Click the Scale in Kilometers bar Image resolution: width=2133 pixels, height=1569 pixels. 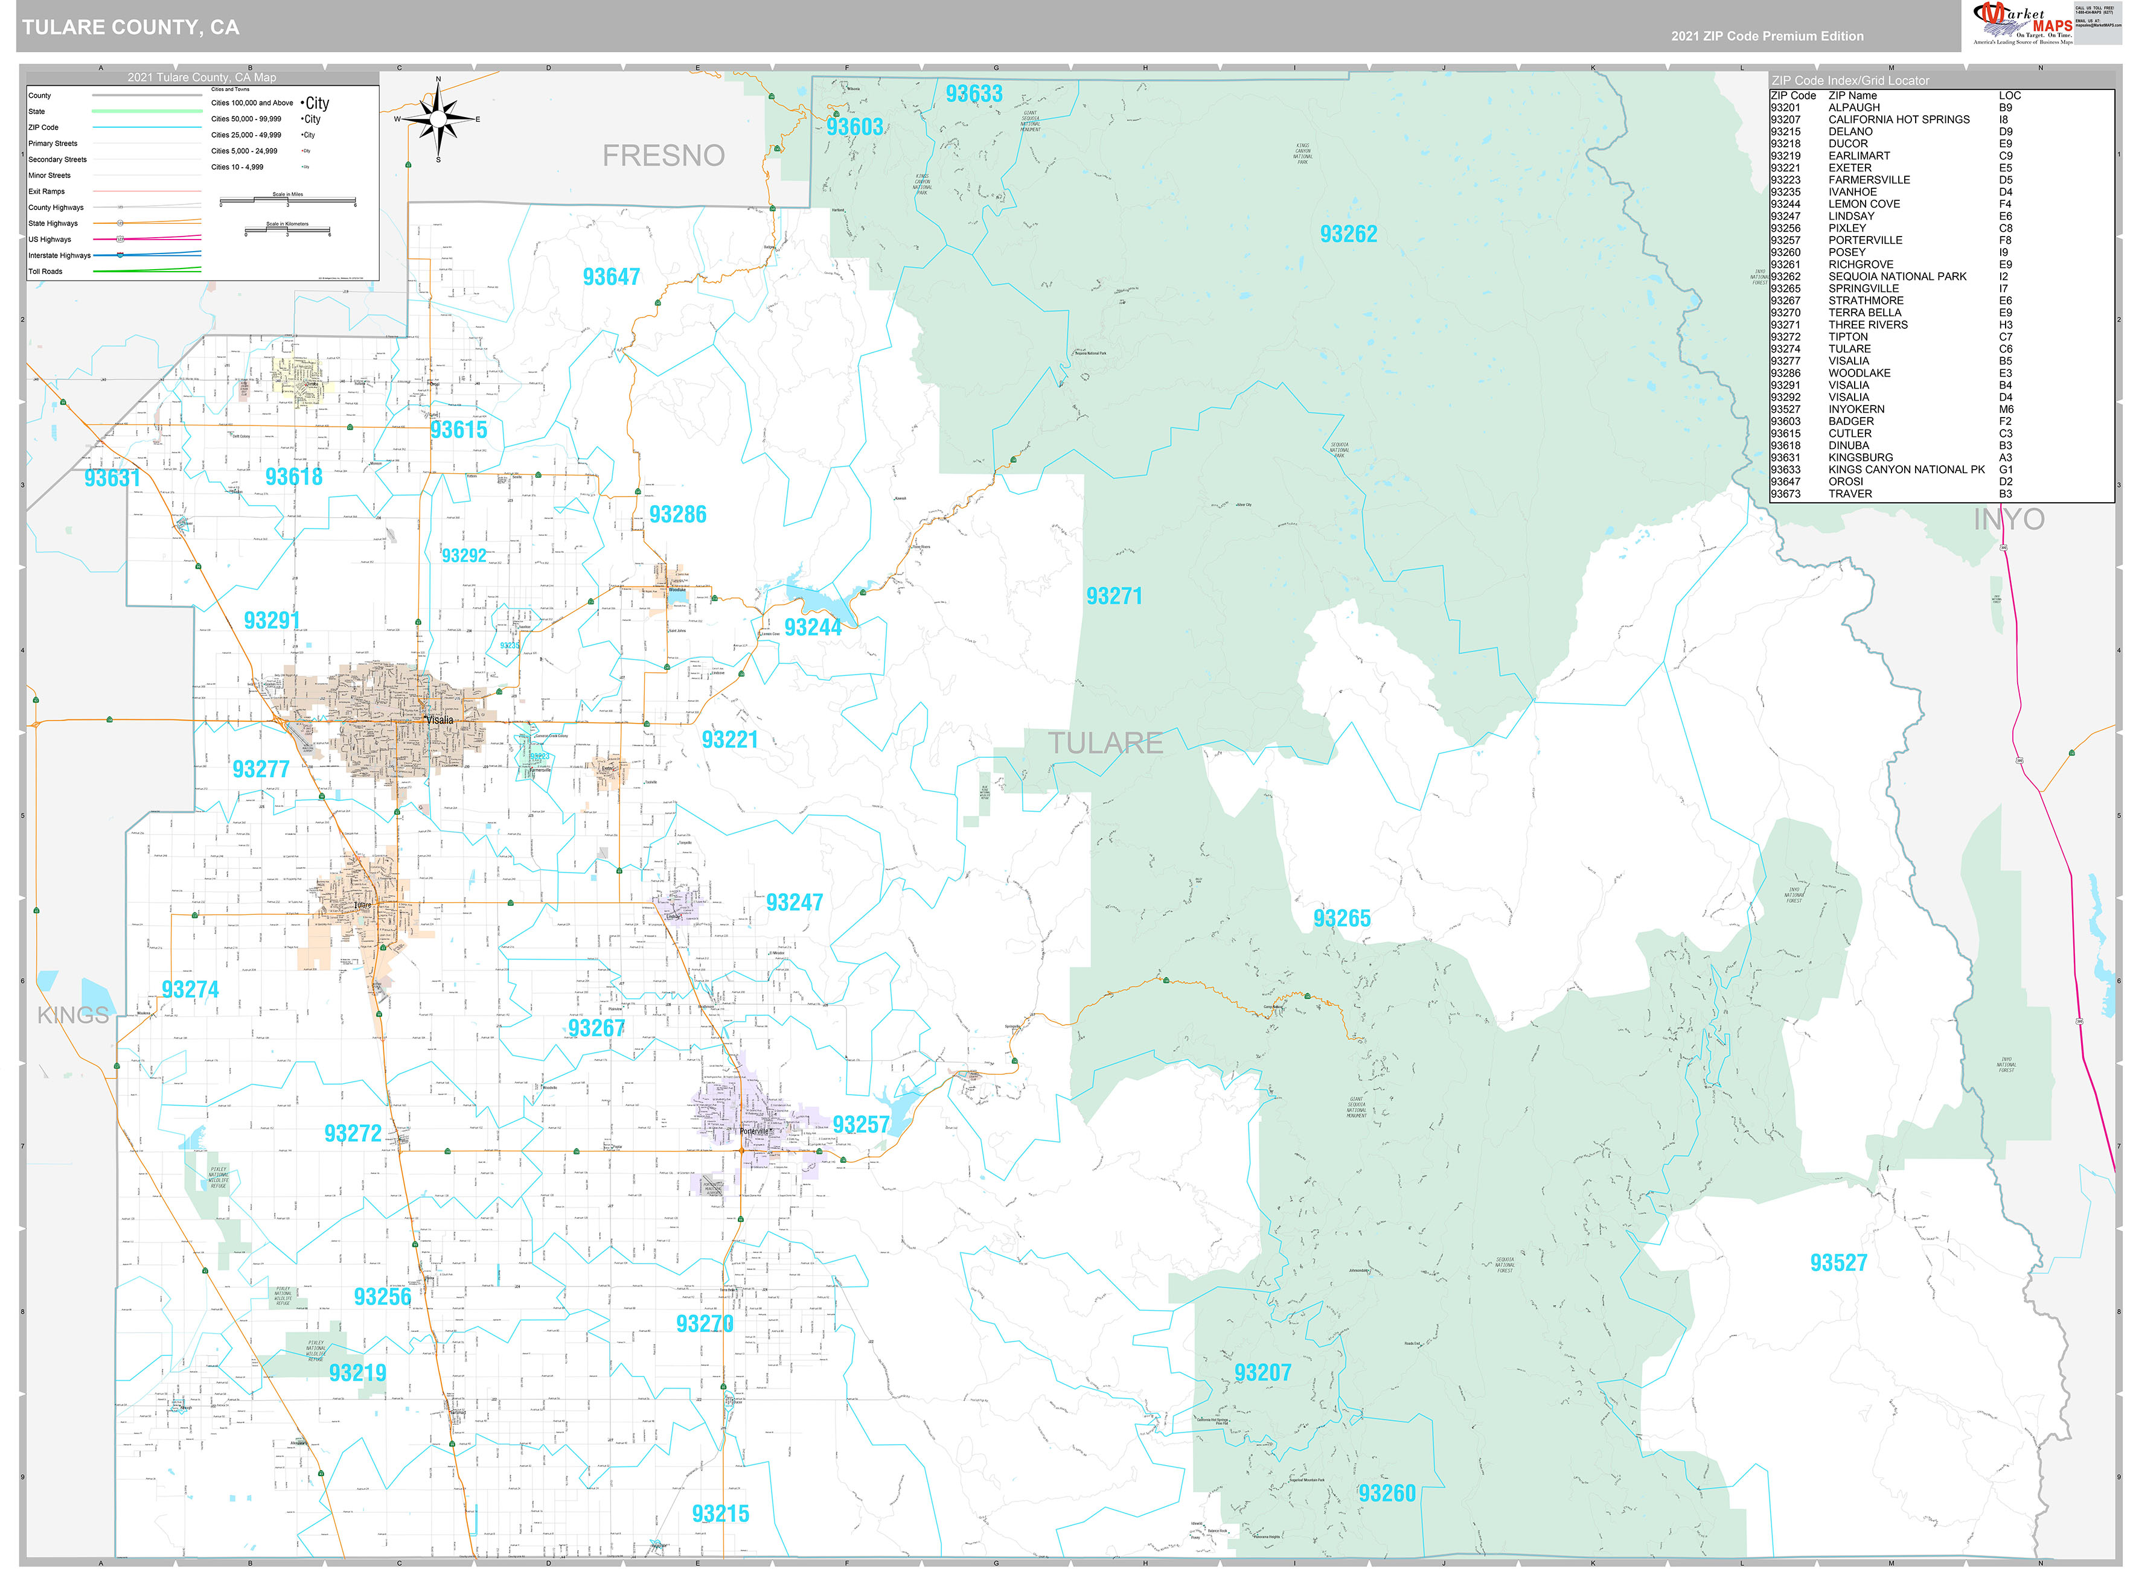click(x=287, y=231)
